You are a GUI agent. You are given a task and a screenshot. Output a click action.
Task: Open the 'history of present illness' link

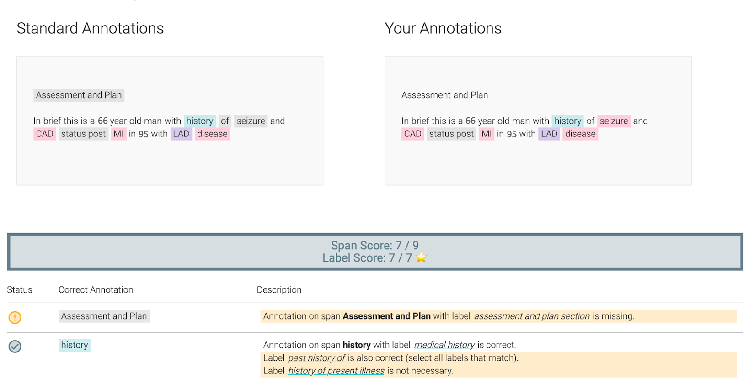click(x=336, y=371)
